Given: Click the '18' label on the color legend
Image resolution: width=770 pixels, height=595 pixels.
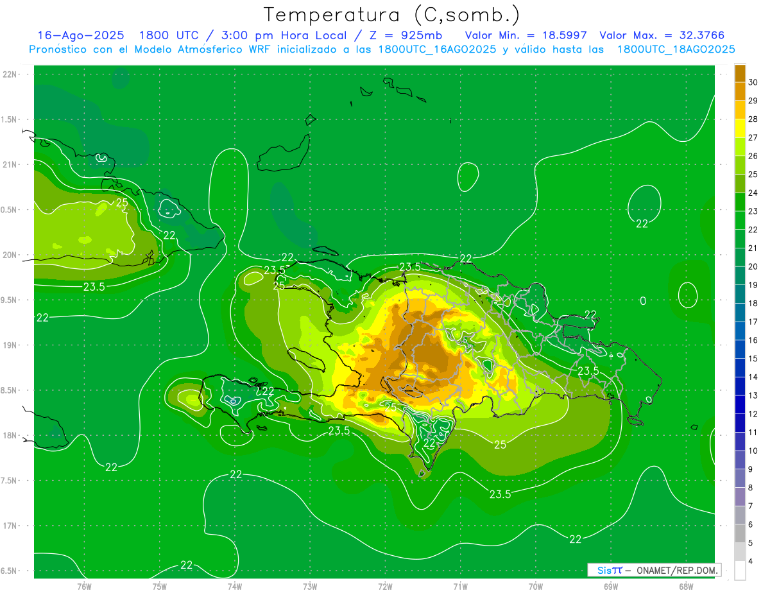Looking at the screenshot, I should click(x=753, y=304).
